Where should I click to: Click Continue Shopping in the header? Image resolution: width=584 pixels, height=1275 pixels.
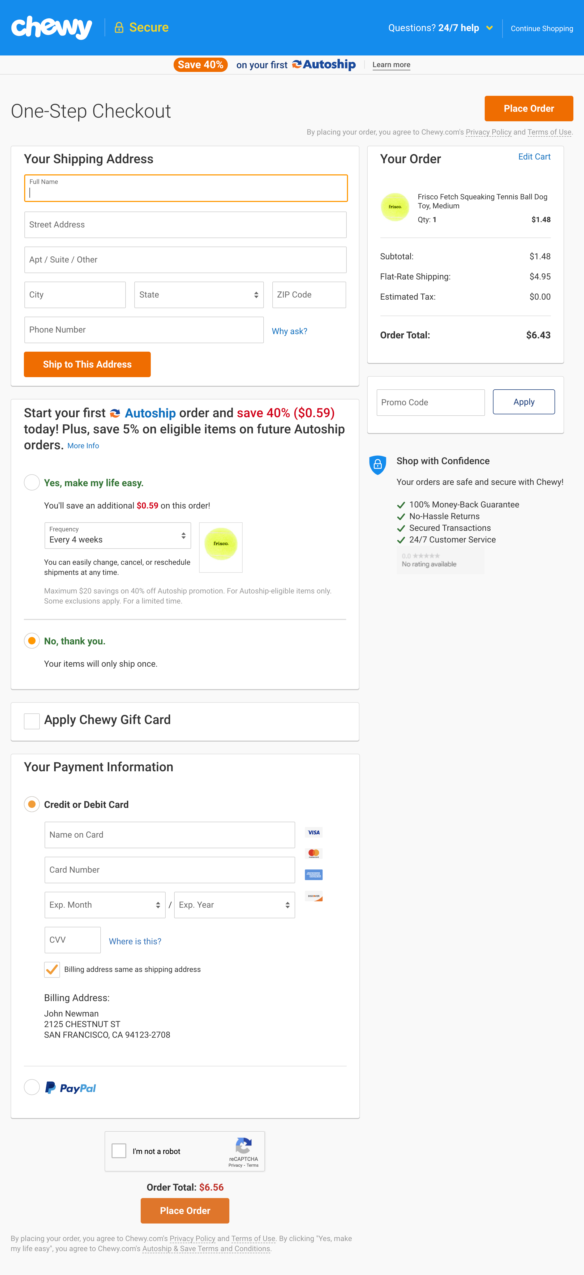[542, 28]
